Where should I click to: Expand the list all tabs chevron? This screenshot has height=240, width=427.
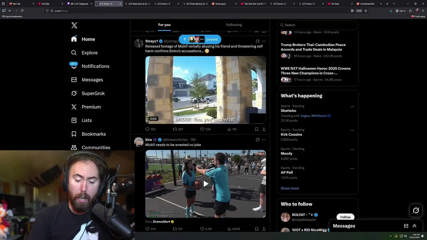tap(394, 4)
